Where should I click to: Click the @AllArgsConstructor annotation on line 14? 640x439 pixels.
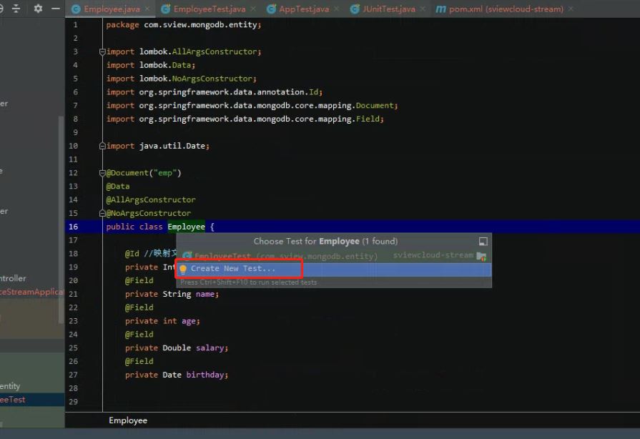151,200
